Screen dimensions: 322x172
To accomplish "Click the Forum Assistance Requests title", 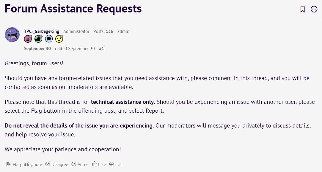I will click(x=73, y=9).
